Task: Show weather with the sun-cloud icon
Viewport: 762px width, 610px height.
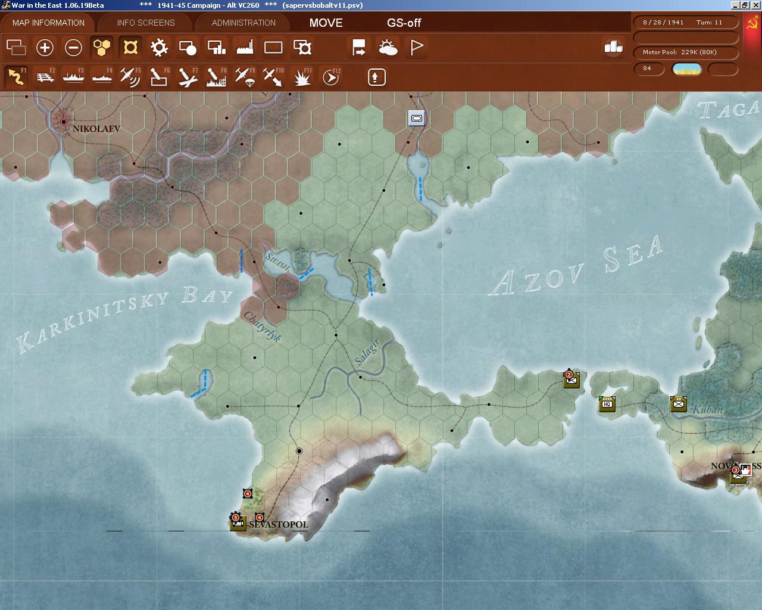Action: coord(388,47)
